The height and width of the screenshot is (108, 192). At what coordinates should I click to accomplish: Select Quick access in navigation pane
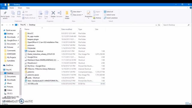[10, 30]
